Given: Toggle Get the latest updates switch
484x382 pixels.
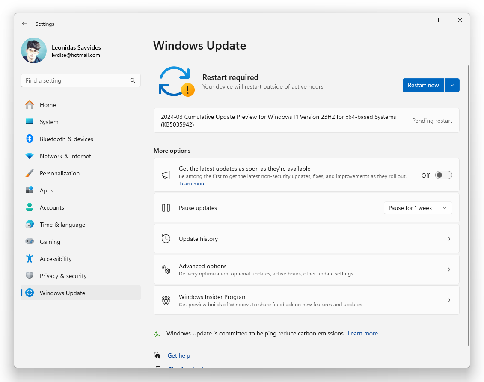Looking at the screenshot, I should click(x=444, y=175).
